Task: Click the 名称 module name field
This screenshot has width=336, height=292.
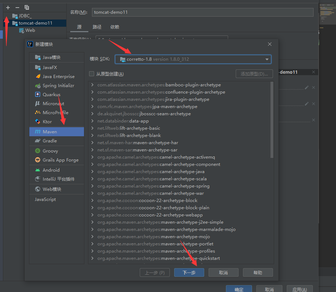Action: tap(202, 12)
